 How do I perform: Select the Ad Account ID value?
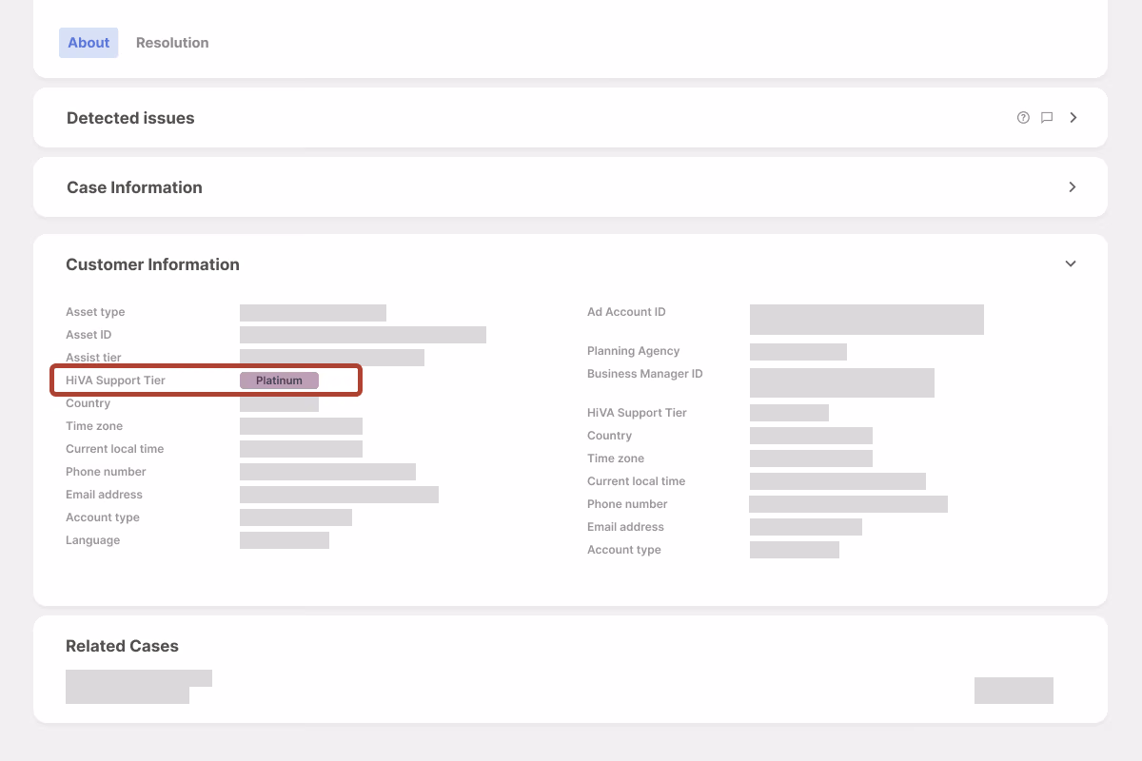point(866,319)
